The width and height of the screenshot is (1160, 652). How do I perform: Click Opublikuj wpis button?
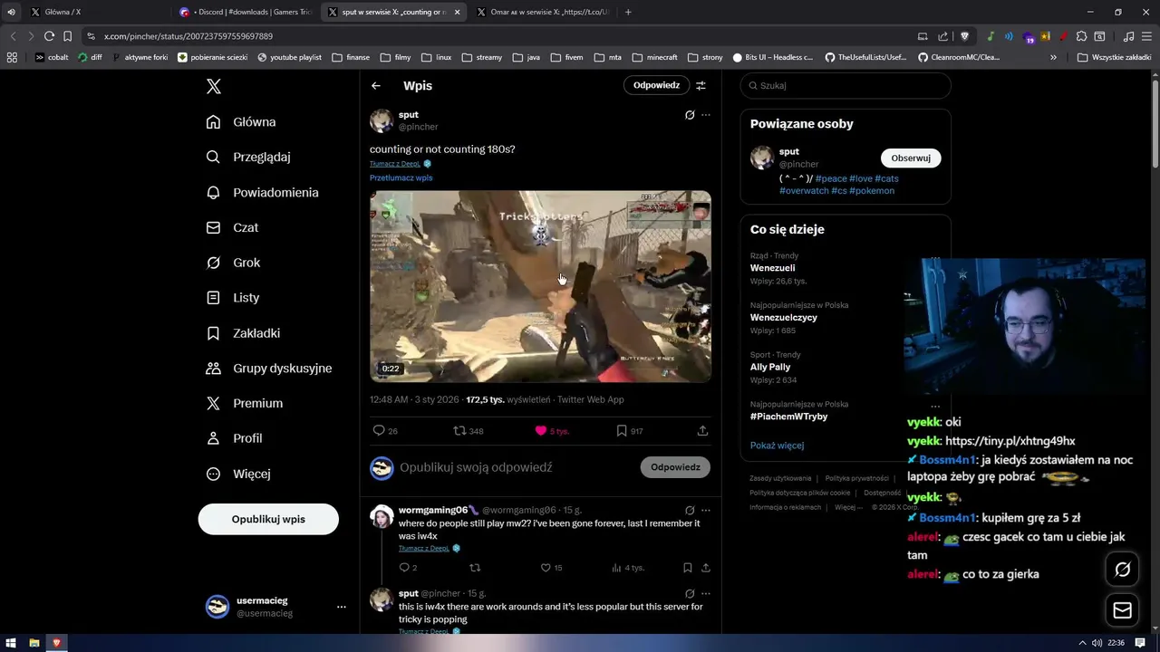click(x=268, y=519)
